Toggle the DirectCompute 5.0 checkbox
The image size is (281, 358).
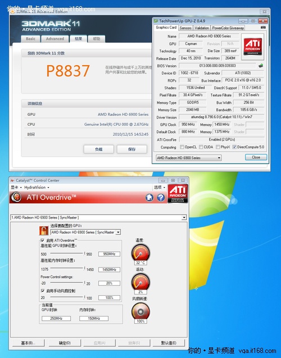tap(234, 147)
